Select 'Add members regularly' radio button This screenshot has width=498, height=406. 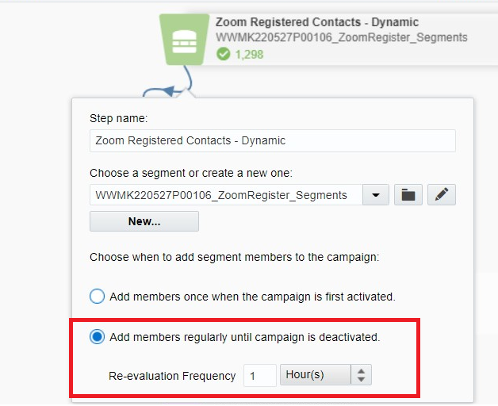98,337
